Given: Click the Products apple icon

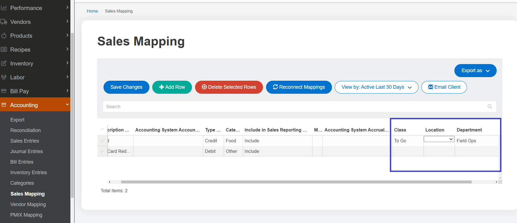Looking at the screenshot, I should [4, 36].
